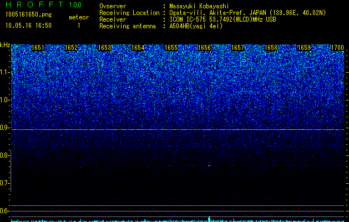Click the 0.7 kHz axis label
The width and height of the screenshot is (349, 222).
point(4,183)
